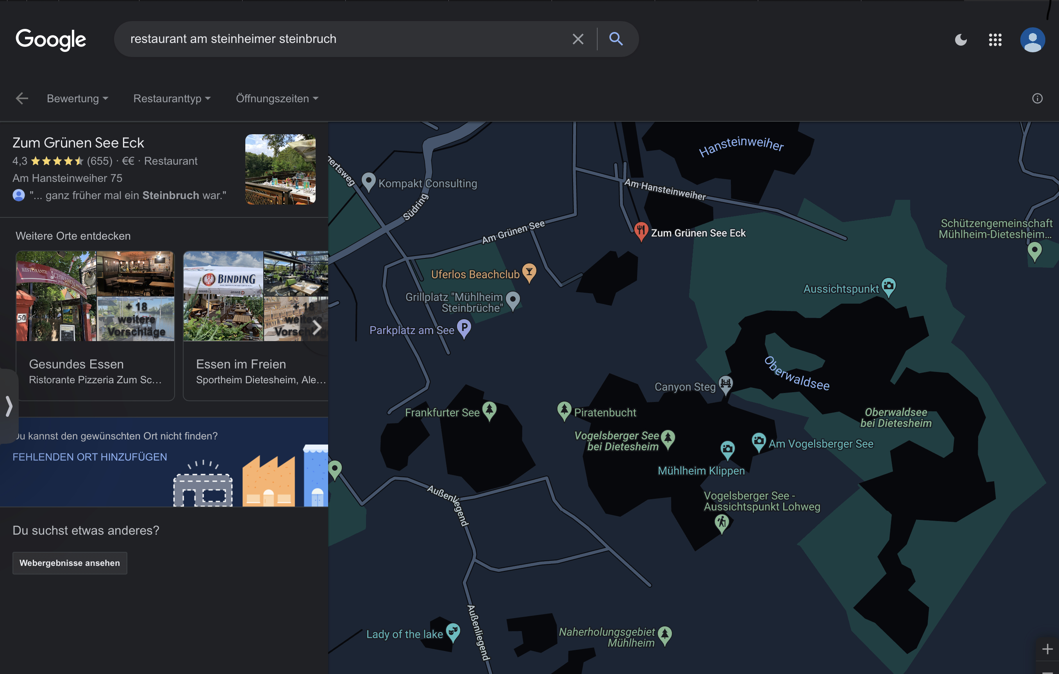
Task: Toggle dark mode moon icon
Action: click(x=961, y=40)
